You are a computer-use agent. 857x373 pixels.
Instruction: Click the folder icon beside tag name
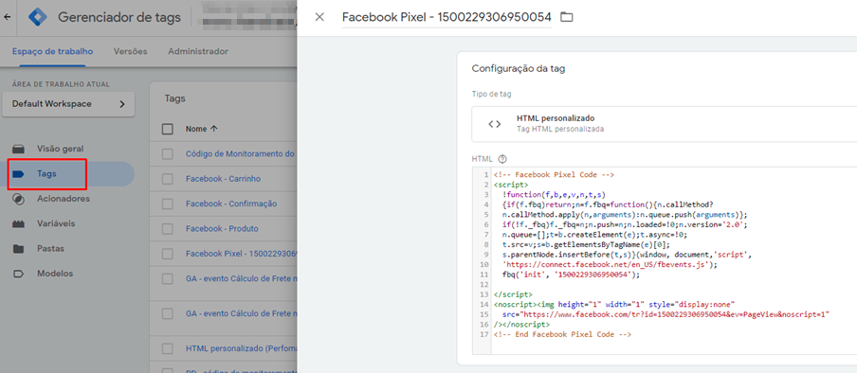click(567, 17)
